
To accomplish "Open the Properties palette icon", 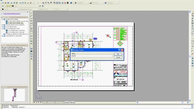I will 54,3.
